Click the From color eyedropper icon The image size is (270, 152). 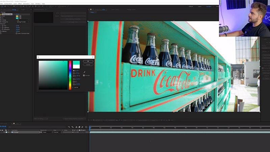pos(20,16)
